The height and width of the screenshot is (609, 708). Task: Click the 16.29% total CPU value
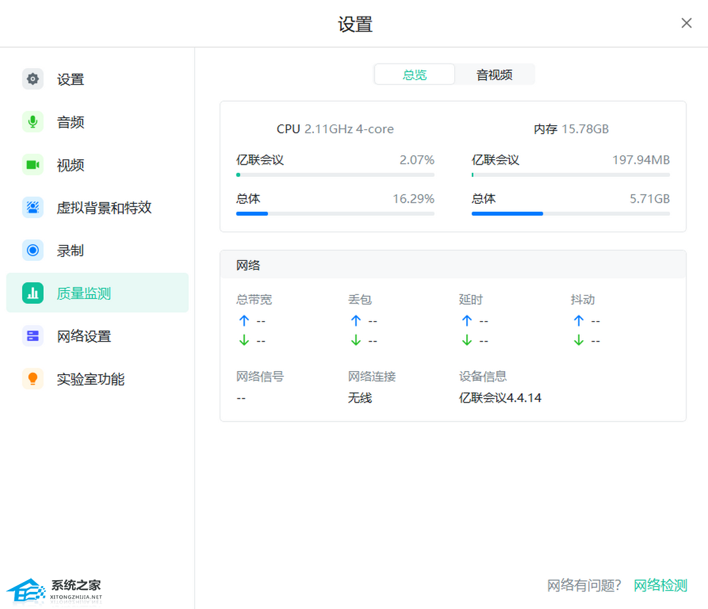coord(413,199)
